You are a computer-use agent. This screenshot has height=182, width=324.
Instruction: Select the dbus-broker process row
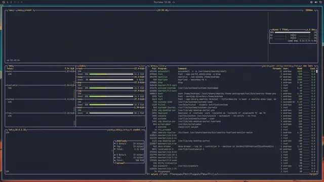[x=232, y=147]
